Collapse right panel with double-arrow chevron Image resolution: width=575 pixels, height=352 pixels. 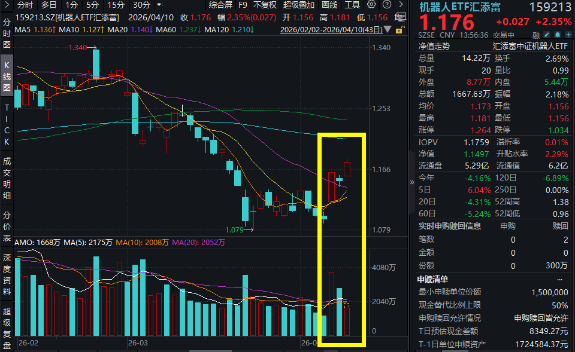[x=411, y=181]
